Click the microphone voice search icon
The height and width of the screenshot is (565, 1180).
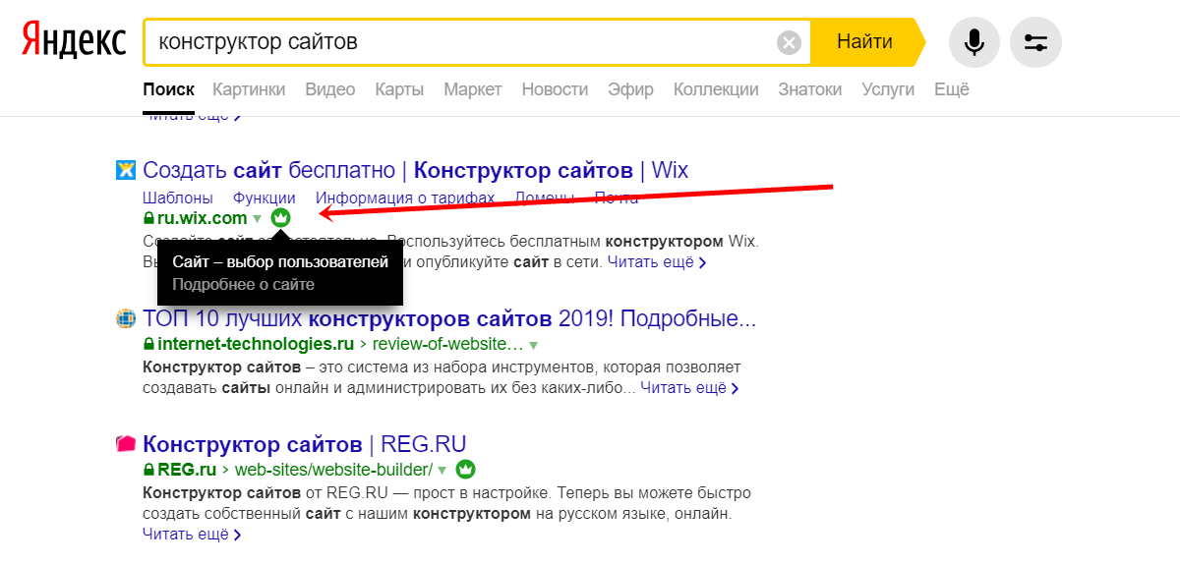[x=973, y=42]
